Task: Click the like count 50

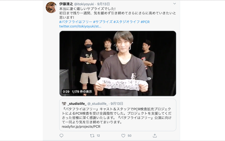Action: pos(129,136)
